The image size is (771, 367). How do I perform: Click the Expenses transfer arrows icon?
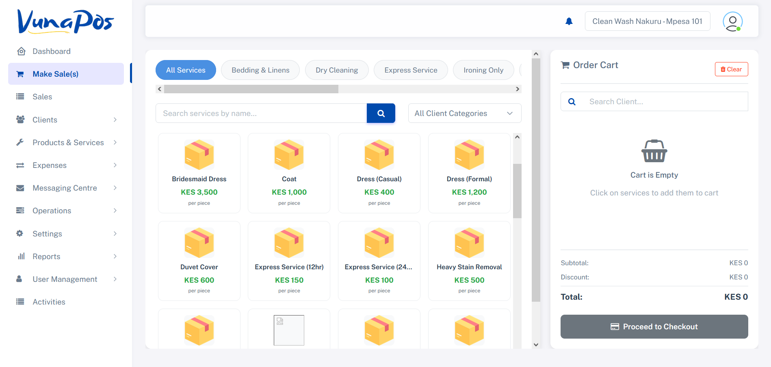tap(20, 165)
